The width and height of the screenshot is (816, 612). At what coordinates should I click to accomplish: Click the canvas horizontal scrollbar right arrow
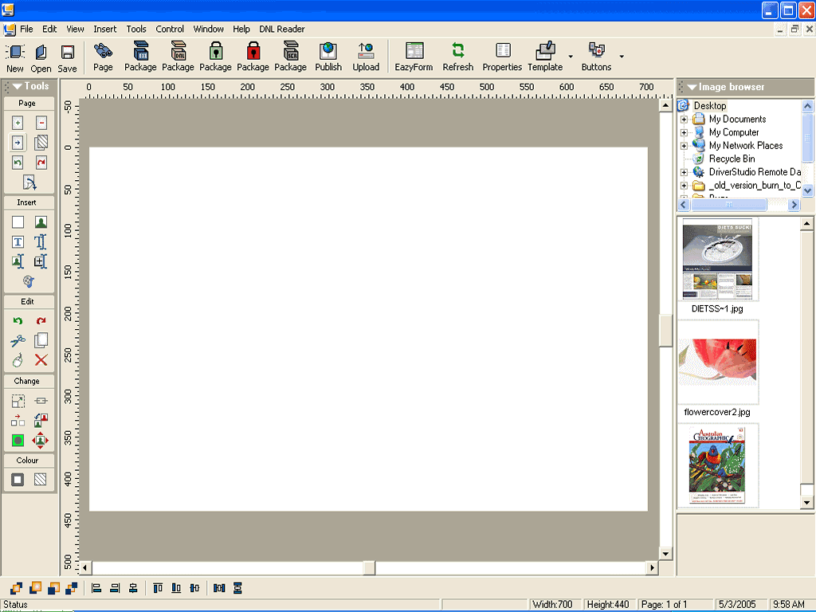point(652,567)
